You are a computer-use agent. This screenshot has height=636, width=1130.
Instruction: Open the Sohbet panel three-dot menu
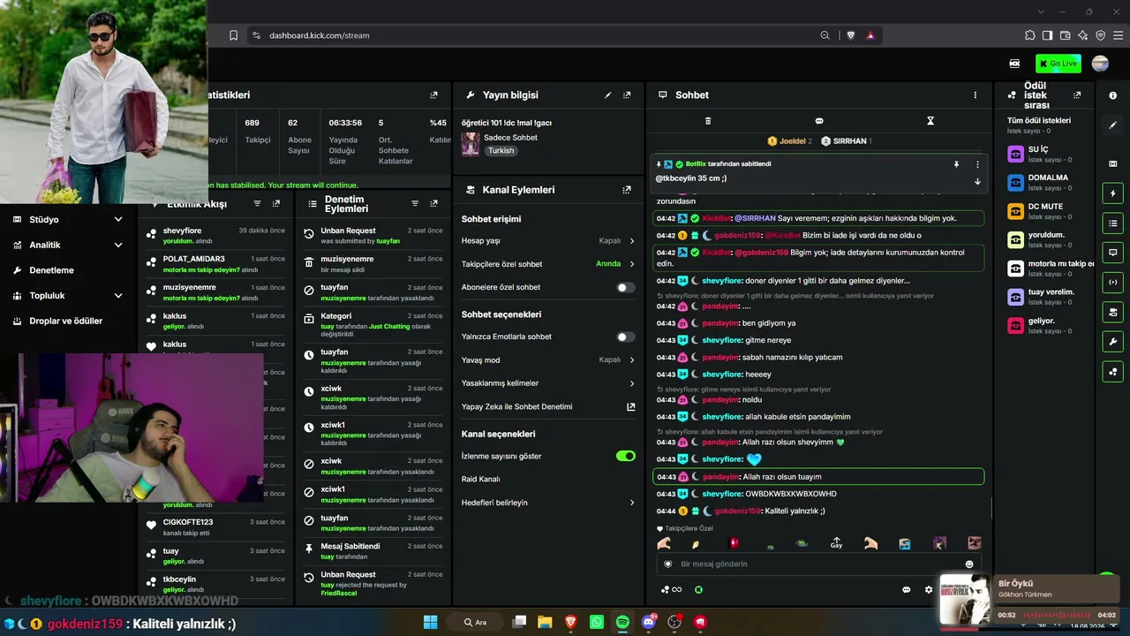(976, 95)
